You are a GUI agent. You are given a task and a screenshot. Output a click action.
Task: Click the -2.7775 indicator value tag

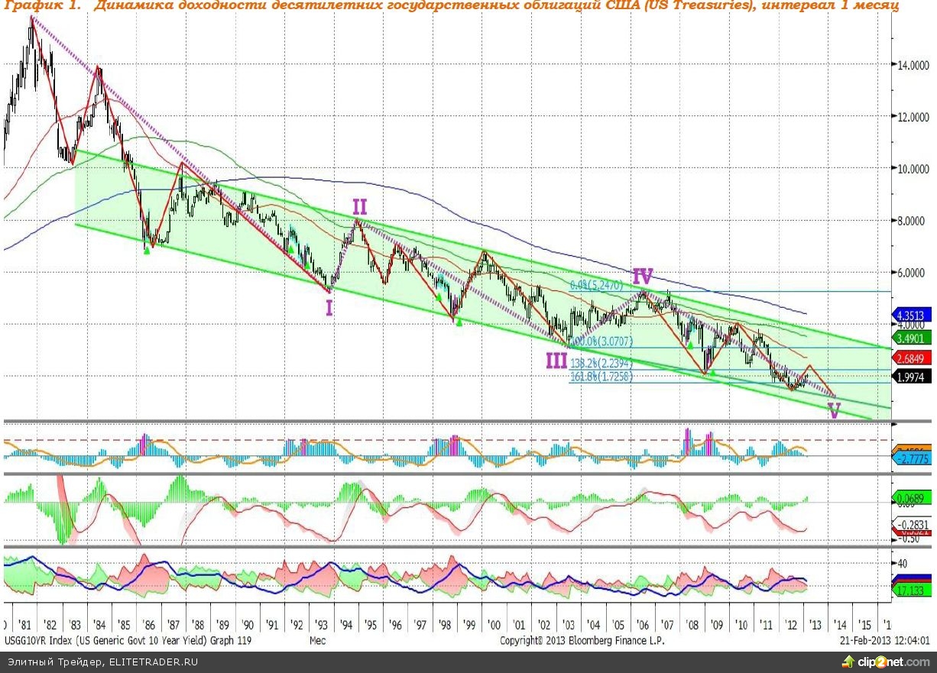pyautogui.click(x=913, y=457)
